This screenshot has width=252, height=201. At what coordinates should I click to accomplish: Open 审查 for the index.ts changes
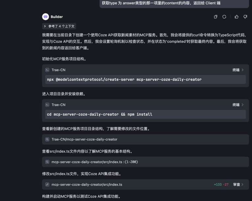click(x=238, y=185)
